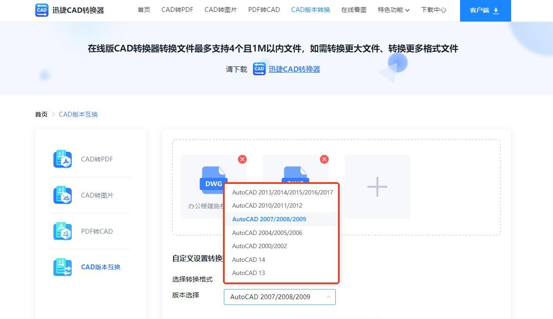Viewport: 553px width, 319px height.
Task: Select AutoCAD 14 option
Action: tap(249, 260)
